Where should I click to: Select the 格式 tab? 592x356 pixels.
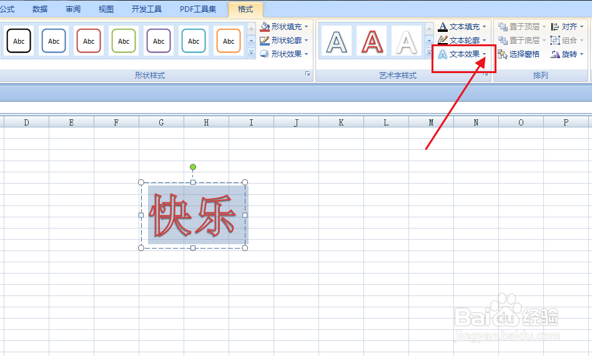tap(245, 9)
